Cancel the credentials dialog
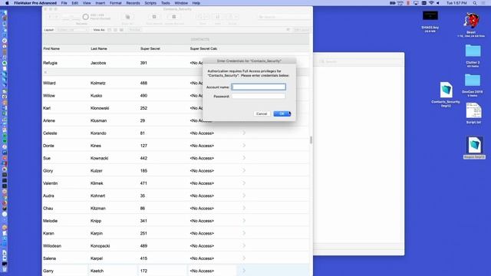This screenshot has width=491, height=276. pyautogui.click(x=262, y=113)
